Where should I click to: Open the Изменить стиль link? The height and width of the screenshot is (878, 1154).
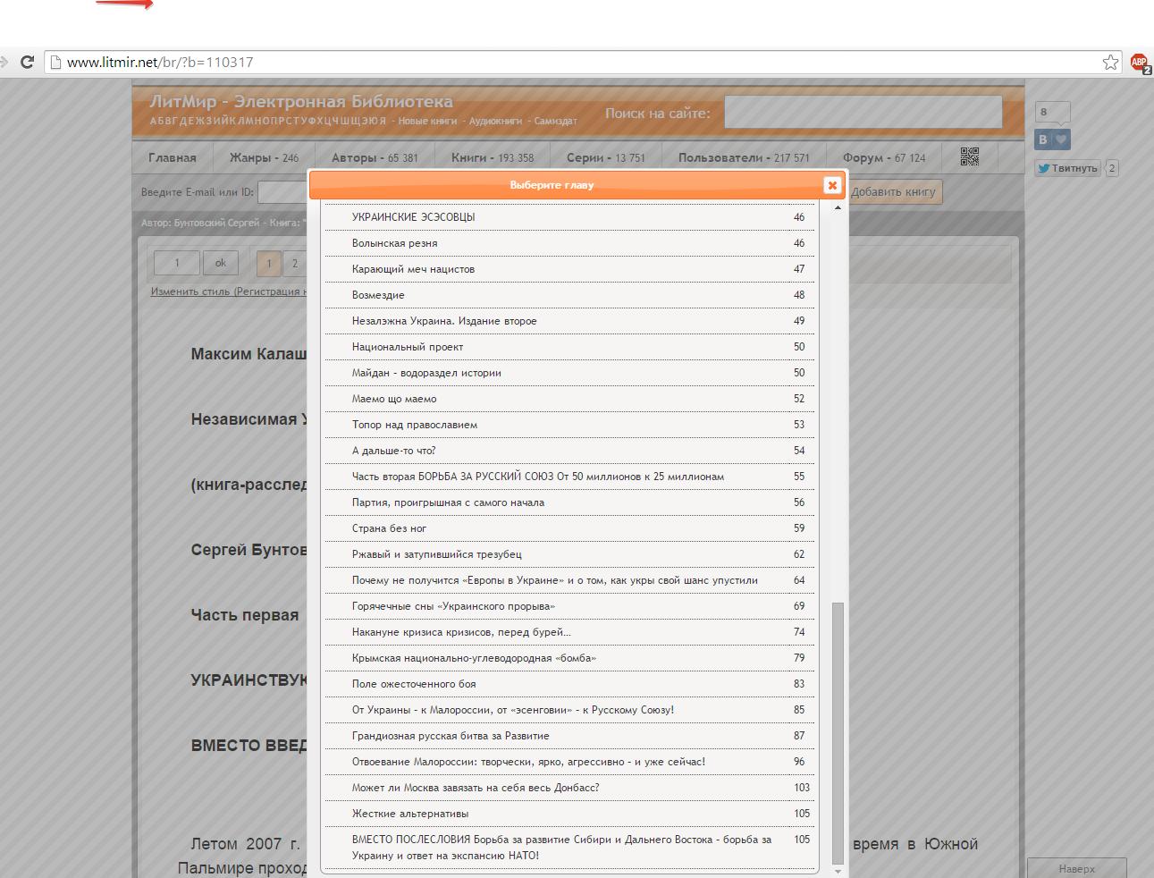[229, 291]
